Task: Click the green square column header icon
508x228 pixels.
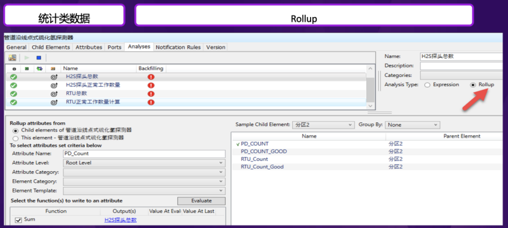Action: pos(26,68)
